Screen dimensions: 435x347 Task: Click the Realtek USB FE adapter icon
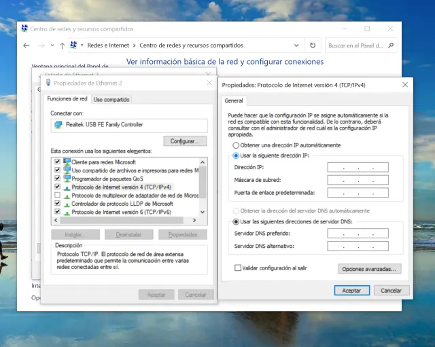pyautogui.click(x=58, y=125)
